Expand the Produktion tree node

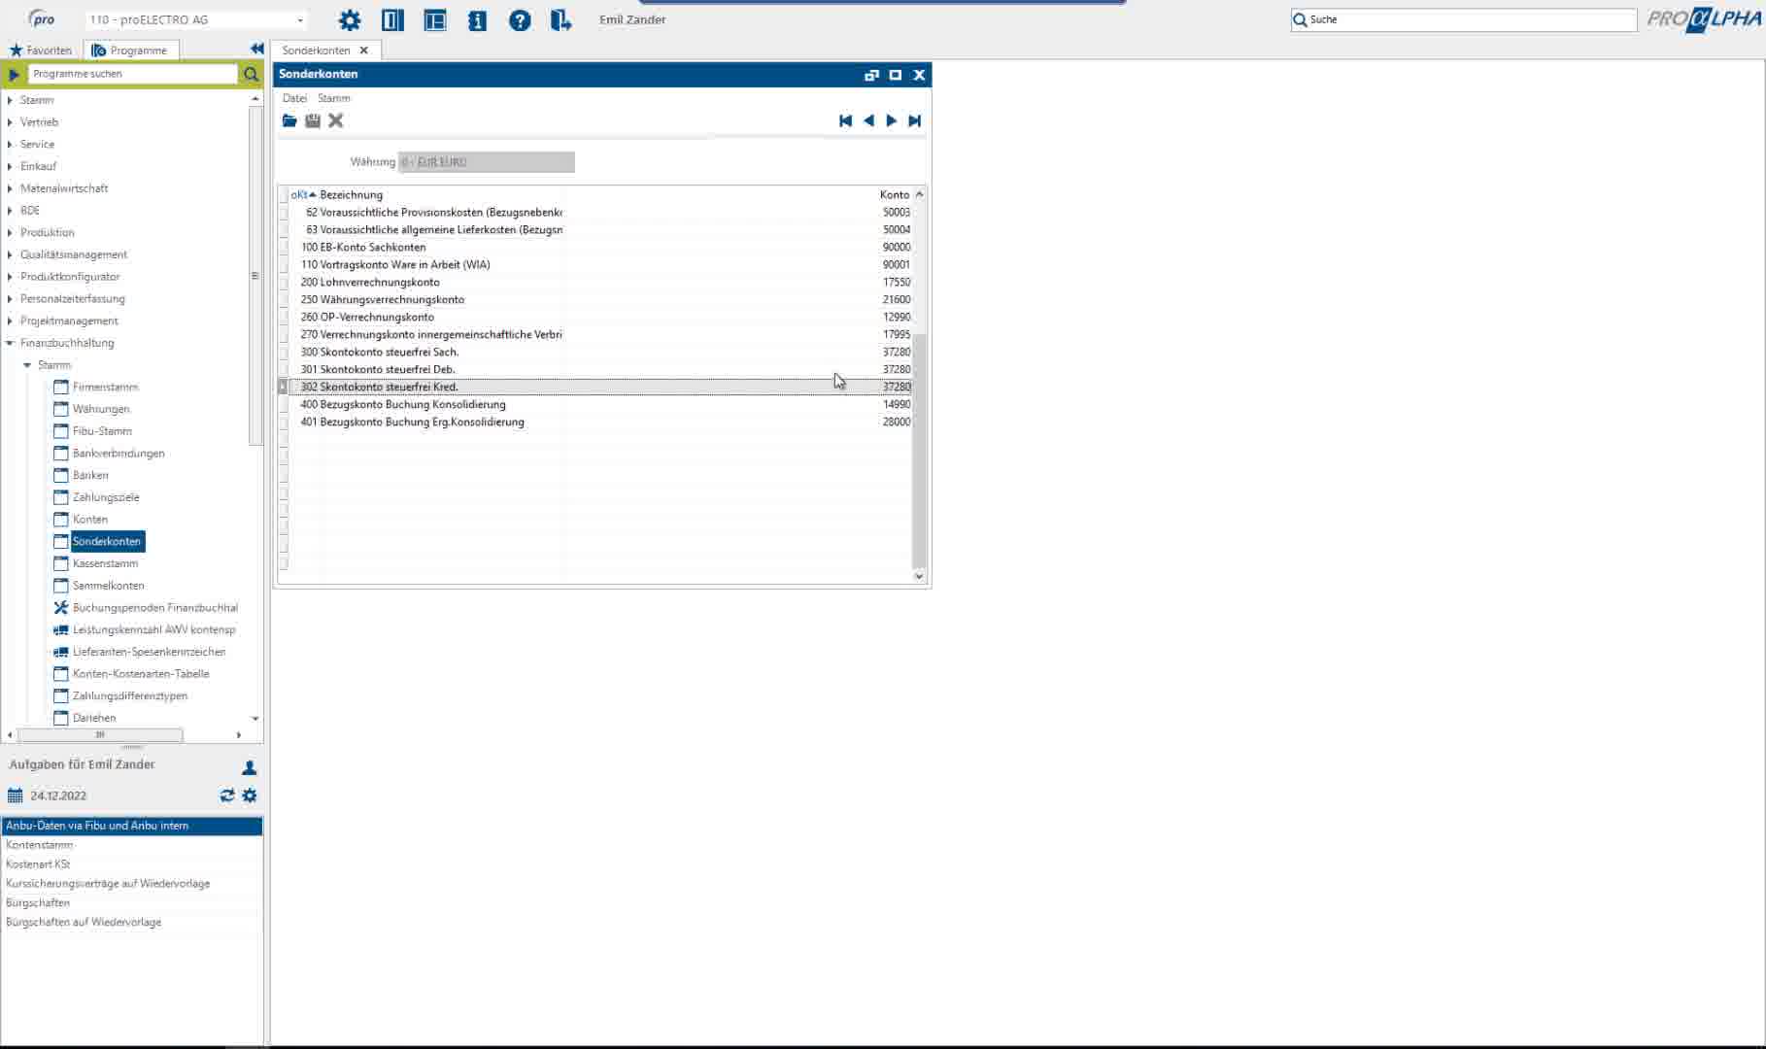pyautogui.click(x=10, y=233)
